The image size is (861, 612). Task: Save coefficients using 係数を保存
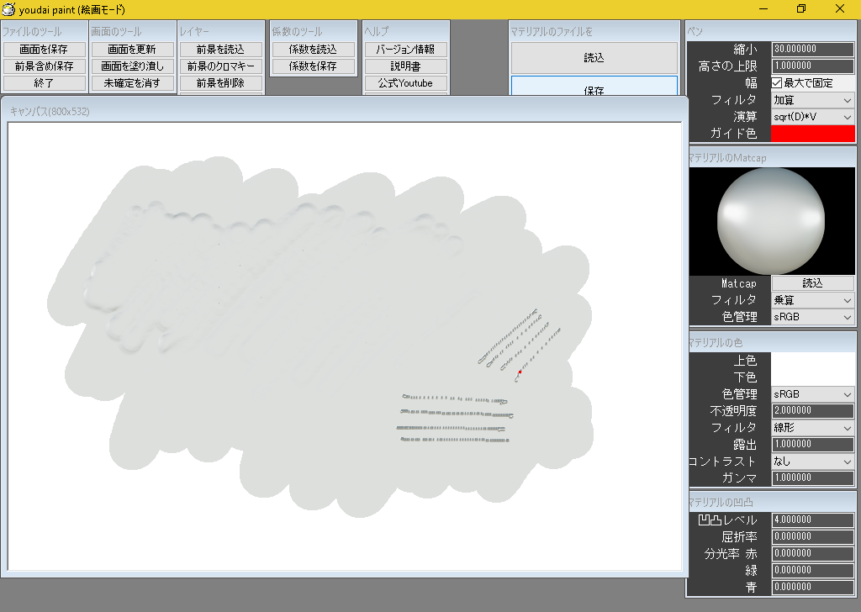point(314,66)
